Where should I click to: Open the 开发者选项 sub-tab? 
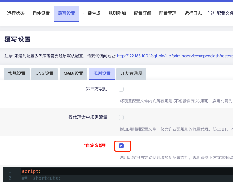[131, 74]
